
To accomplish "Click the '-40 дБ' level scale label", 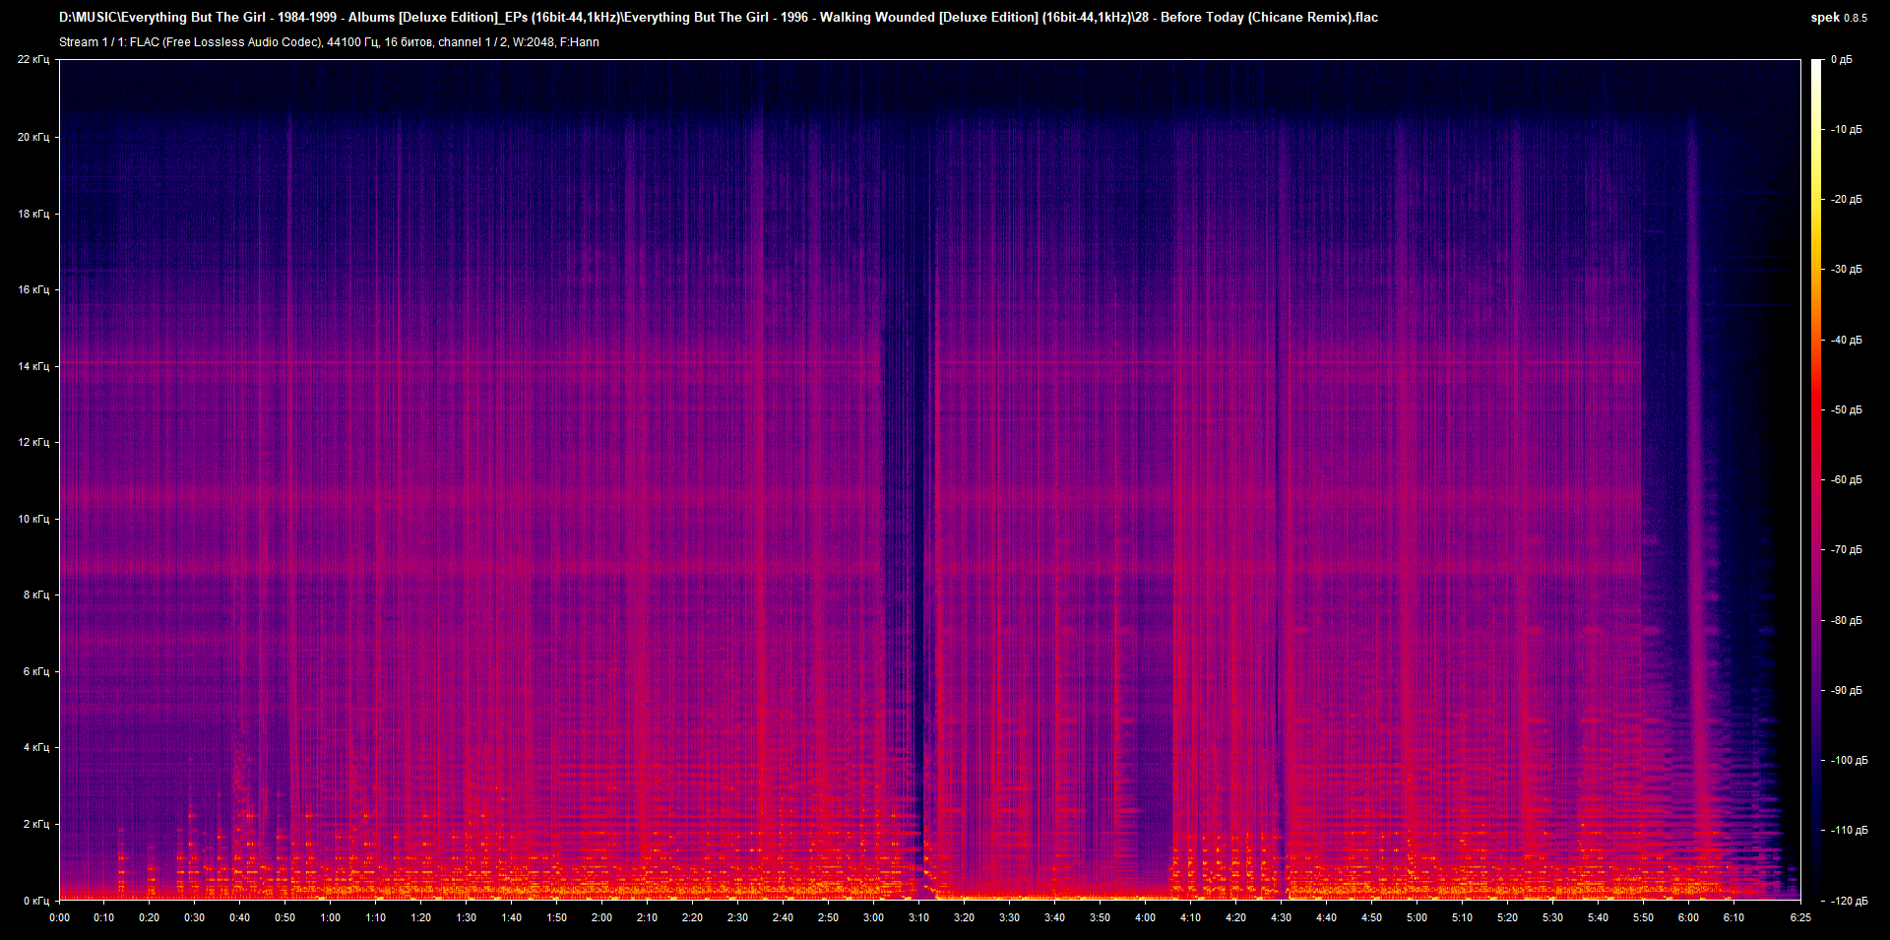I will [x=1847, y=340].
